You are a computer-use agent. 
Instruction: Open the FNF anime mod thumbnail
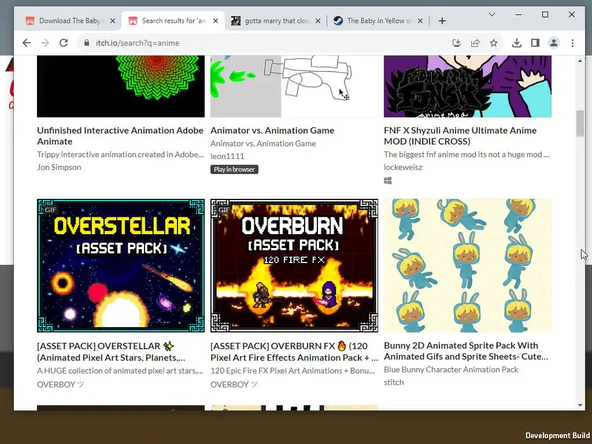[468, 87]
